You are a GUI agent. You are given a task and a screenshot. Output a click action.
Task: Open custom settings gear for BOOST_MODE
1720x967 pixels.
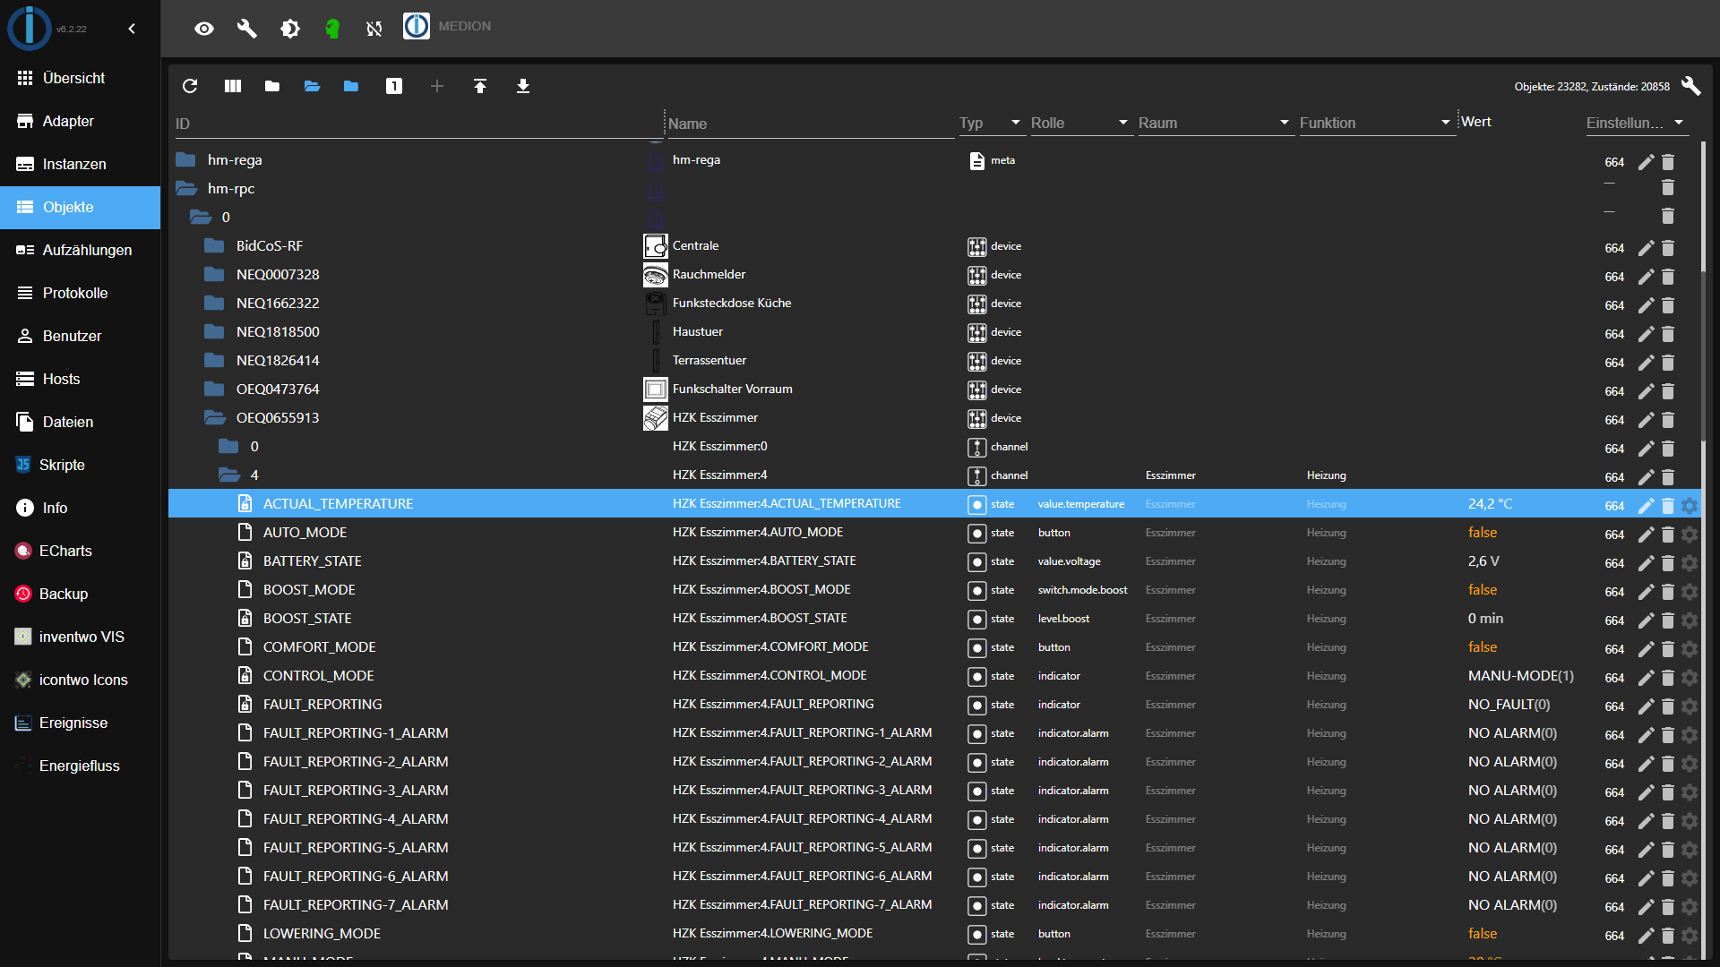click(x=1690, y=592)
